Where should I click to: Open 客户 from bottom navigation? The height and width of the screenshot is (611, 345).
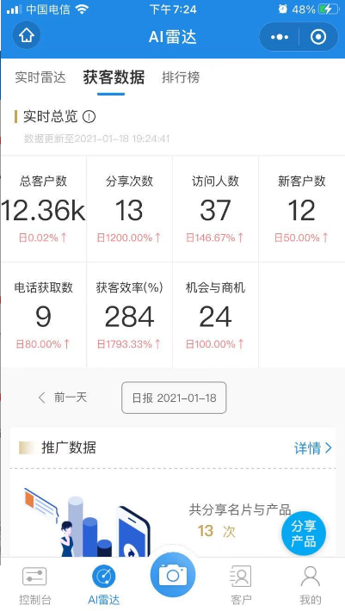click(241, 585)
